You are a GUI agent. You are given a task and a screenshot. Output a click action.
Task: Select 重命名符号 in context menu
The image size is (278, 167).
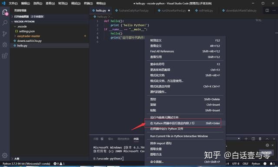(x=185, y=64)
